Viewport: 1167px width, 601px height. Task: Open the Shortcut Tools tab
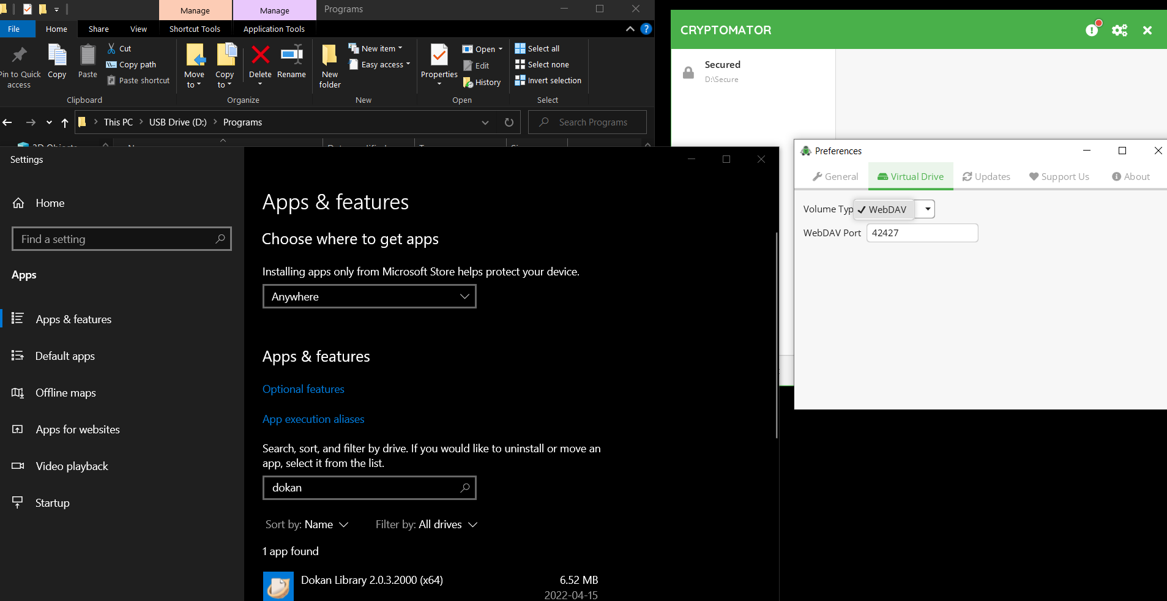tap(195, 29)
